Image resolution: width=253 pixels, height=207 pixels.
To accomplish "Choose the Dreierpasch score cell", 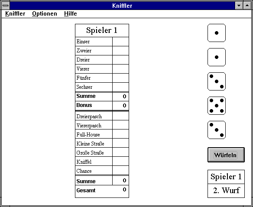I will tap(120, 116).
